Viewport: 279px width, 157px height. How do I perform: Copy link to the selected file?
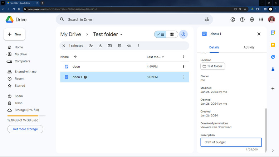click(129, 46)
